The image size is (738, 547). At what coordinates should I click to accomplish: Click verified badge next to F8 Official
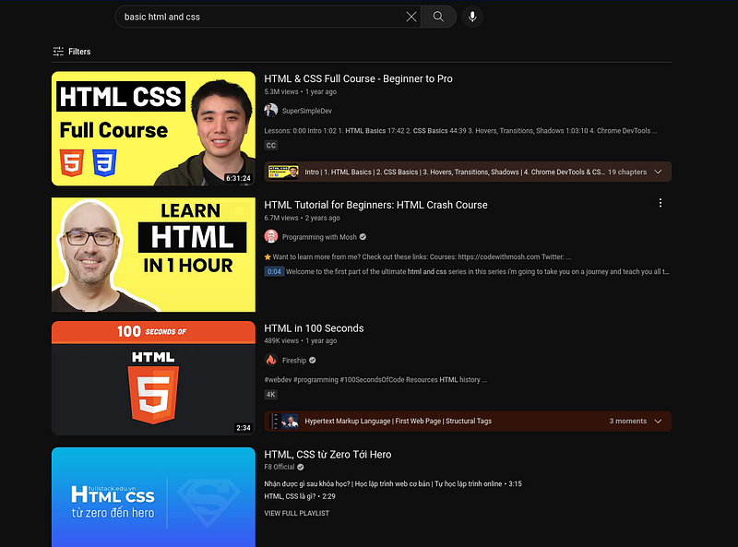coord(301,467)
